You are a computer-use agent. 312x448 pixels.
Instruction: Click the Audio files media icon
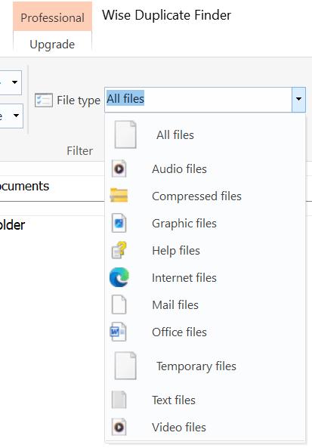point(119,169)
